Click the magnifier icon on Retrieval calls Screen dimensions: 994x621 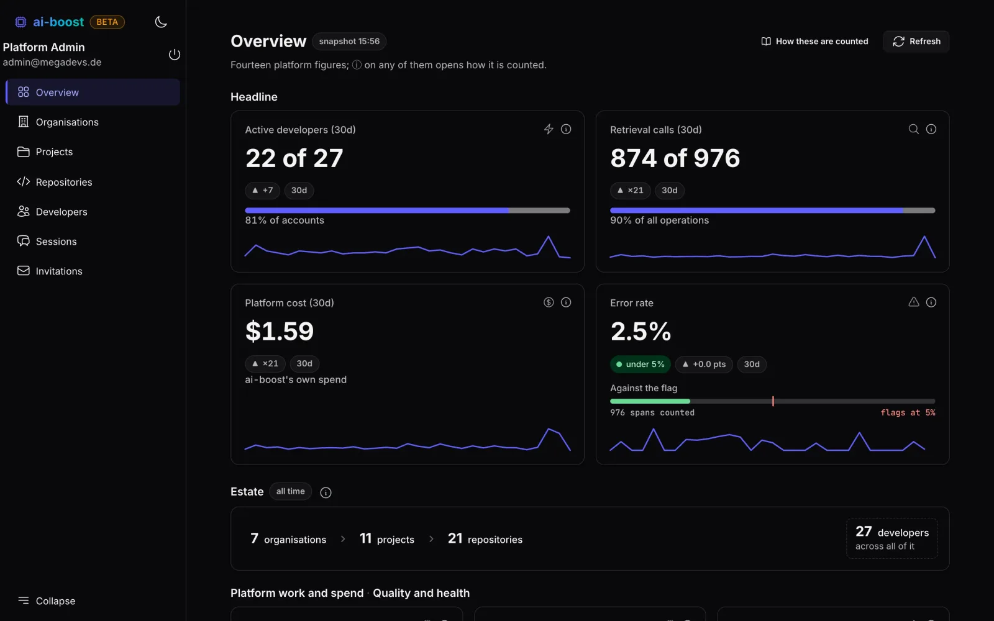[x=914, y=129]
